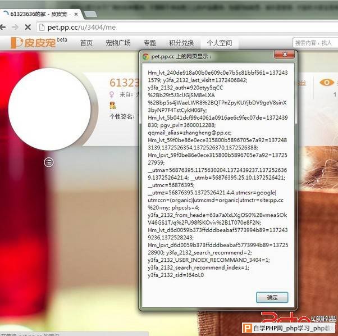Image resolution: width=338 pixels, height=336 pixels.
Task: Click the 个性签名 label
Action: [x=122, y=117]
